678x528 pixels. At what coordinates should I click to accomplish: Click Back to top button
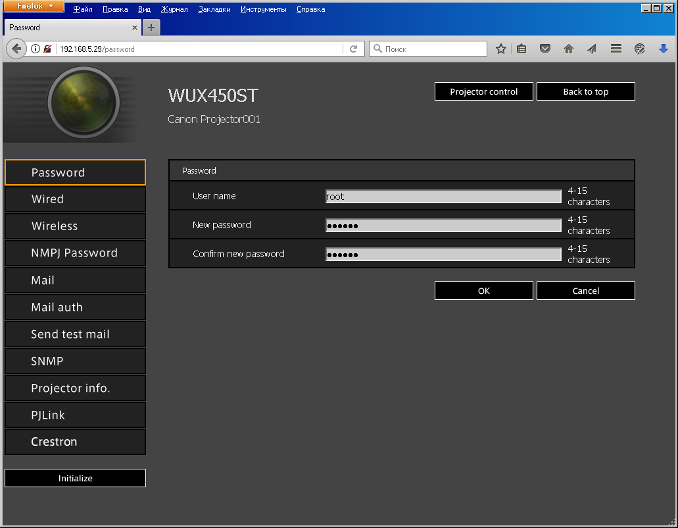click(585, 91)
